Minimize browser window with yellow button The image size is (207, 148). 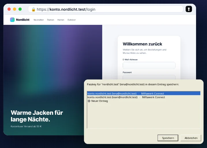pos(14,9)
